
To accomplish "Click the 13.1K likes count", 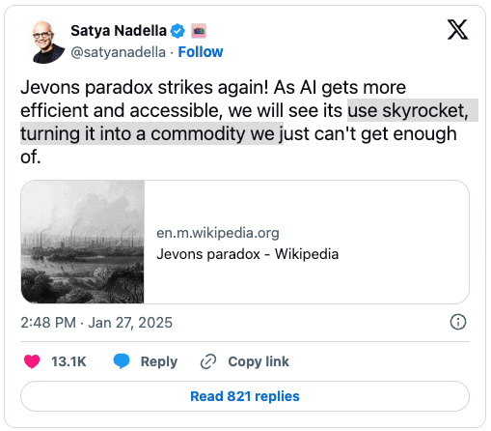I will (x=68, y=361).
